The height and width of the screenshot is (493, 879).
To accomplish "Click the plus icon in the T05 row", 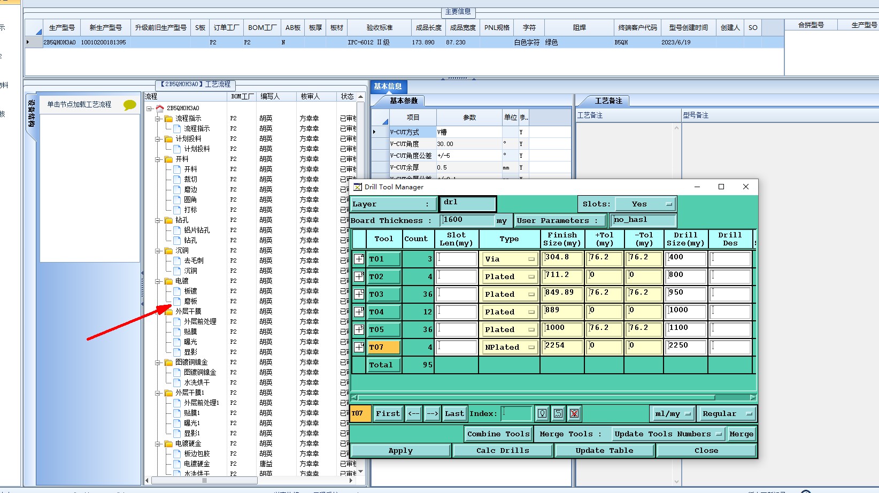I will click(359, 329).
